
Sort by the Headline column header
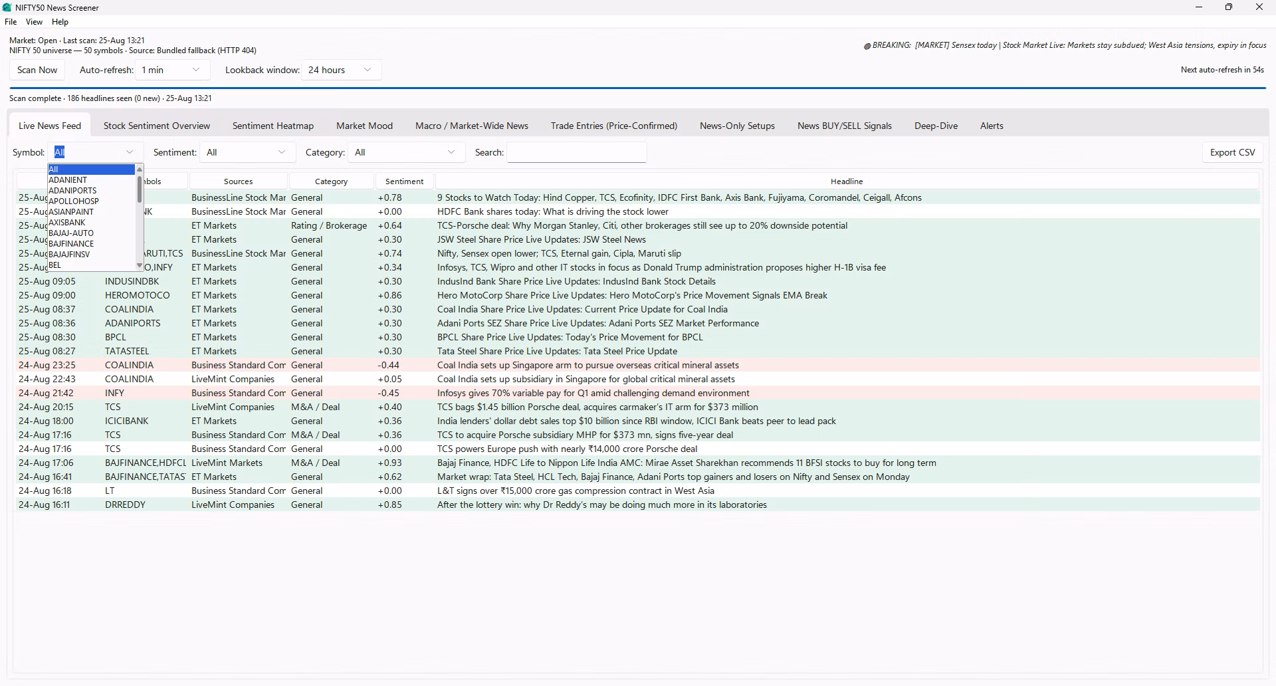847,181
